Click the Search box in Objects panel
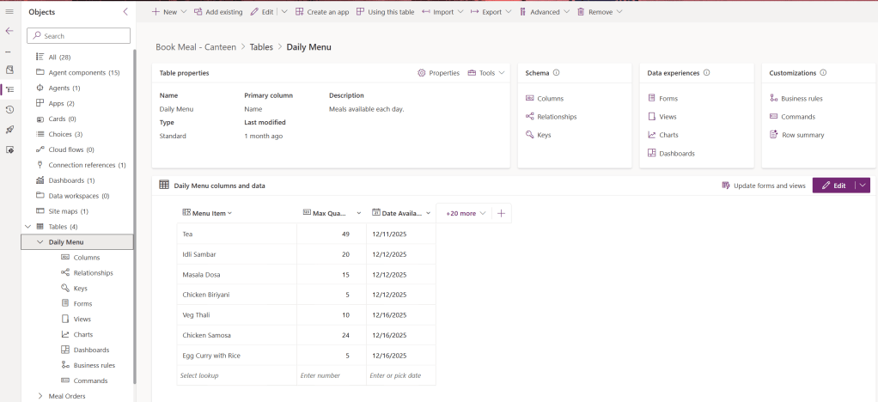 [79, 36]
